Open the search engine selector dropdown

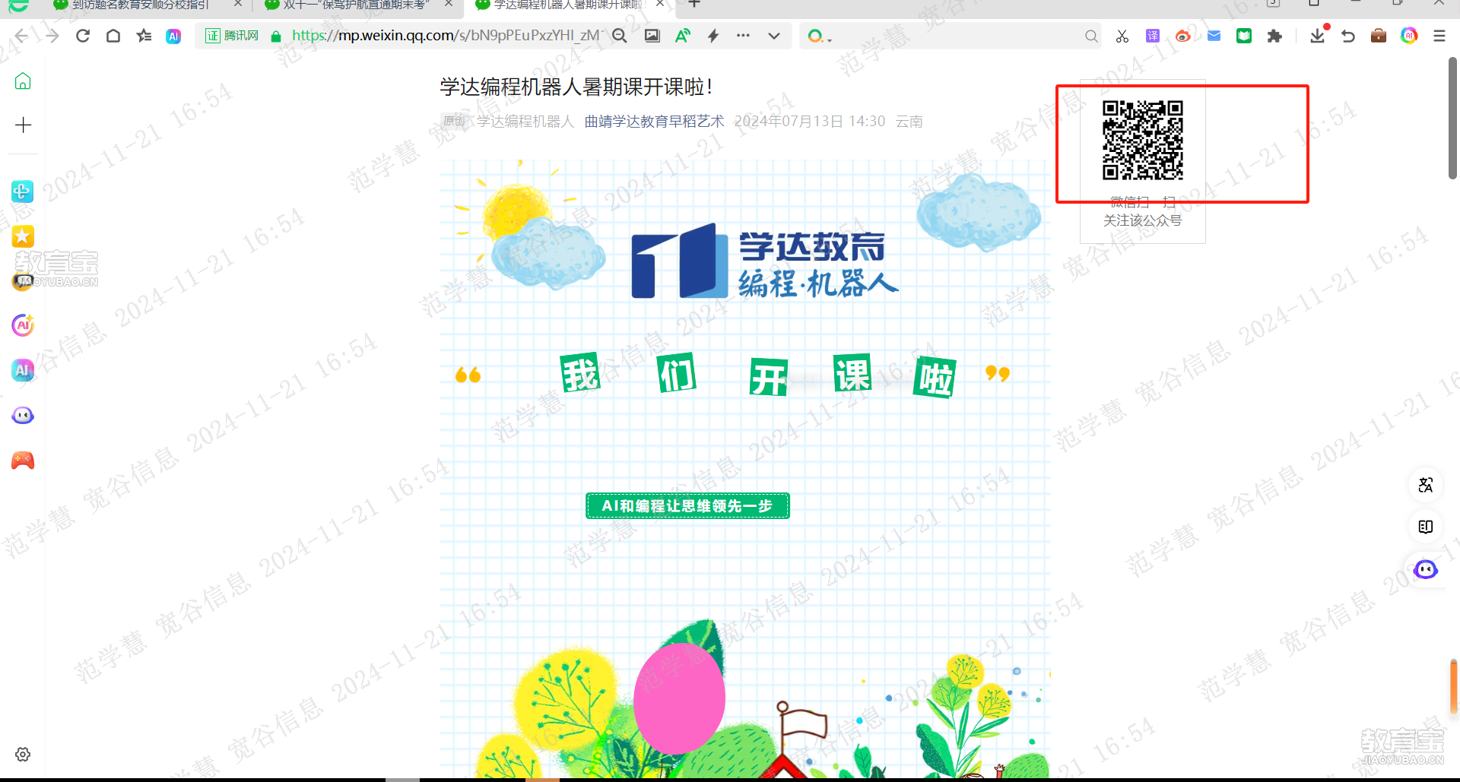pos(820,36)
